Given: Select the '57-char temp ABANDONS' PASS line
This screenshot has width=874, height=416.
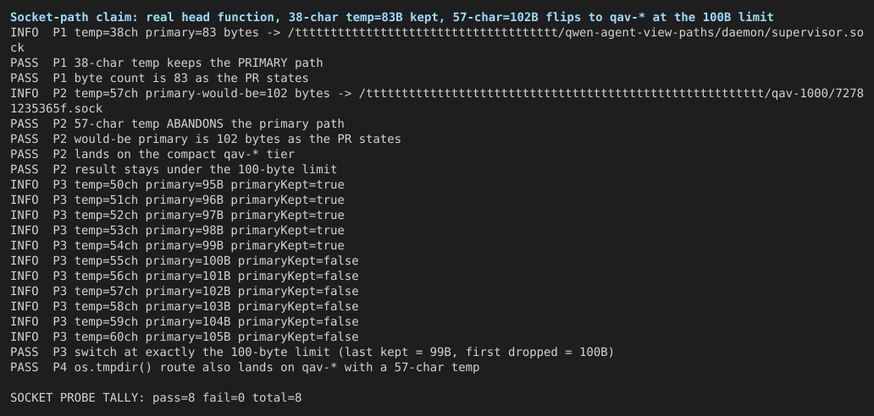Looking at the screenshot, I should 177,123.
